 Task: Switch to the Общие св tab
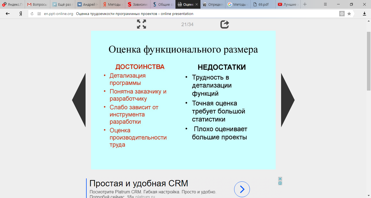point(163,4)
